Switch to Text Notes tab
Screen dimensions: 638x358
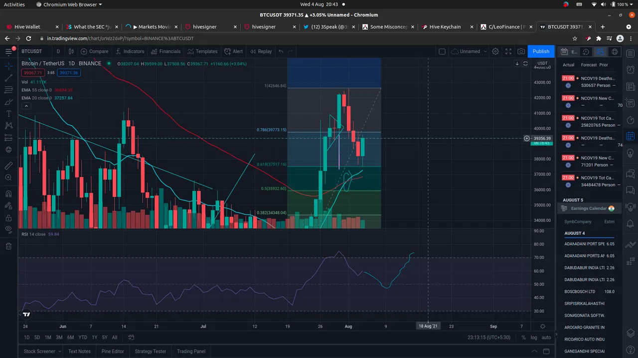79,351
